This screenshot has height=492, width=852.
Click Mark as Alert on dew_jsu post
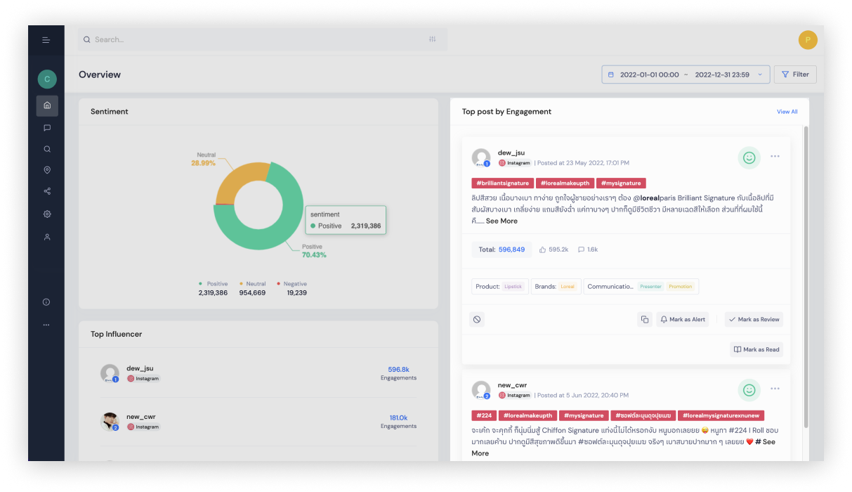tap(682, 320)
